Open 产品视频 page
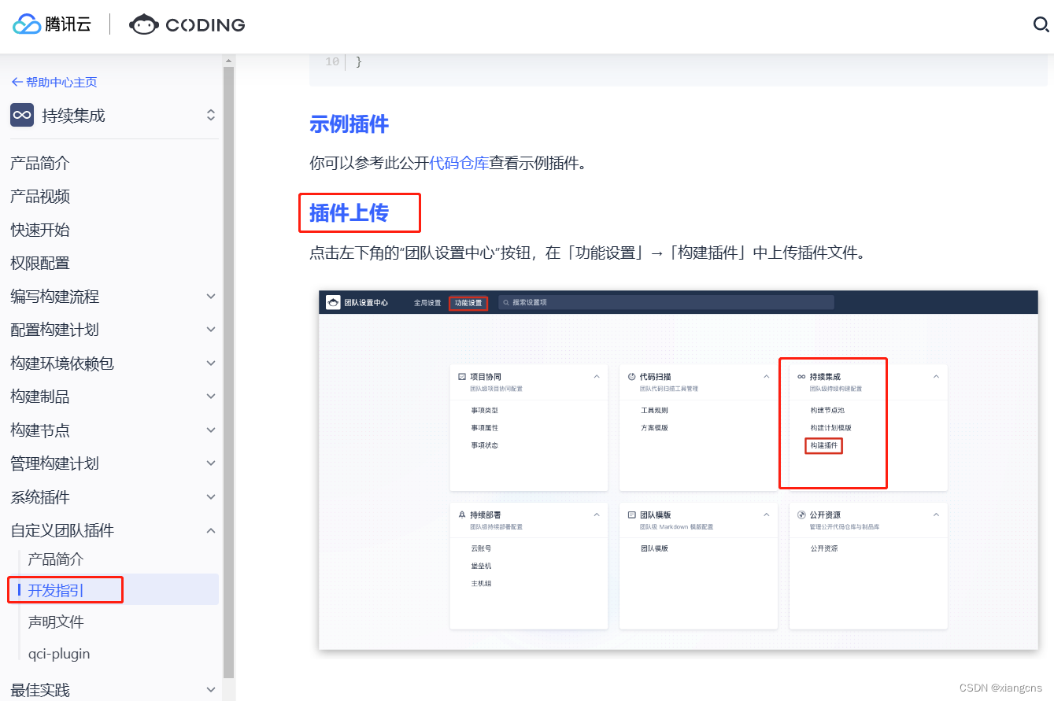 pos(40,197)
